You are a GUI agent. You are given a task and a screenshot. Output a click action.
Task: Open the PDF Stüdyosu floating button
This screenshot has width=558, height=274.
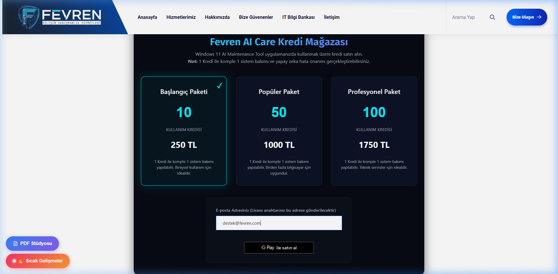pos(32,244)
